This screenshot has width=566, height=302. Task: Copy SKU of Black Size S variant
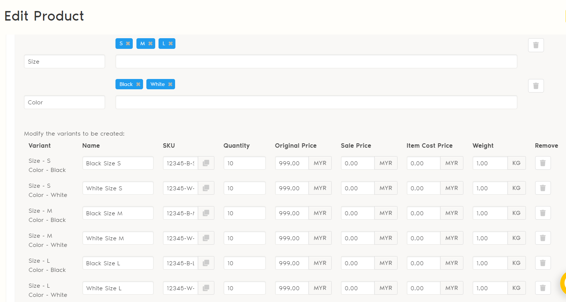206,163
